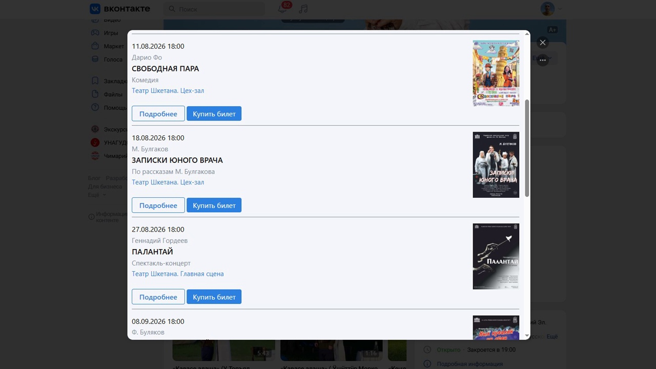Play the video with 1:16 duration
Screen dimensions: 656x369
click(x=331, y=351)
